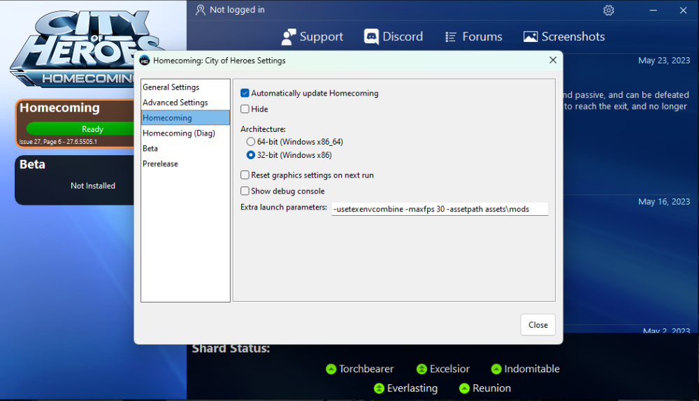
Task: Click the Indomitable shard status icon
Action: [x=496, y=369]
